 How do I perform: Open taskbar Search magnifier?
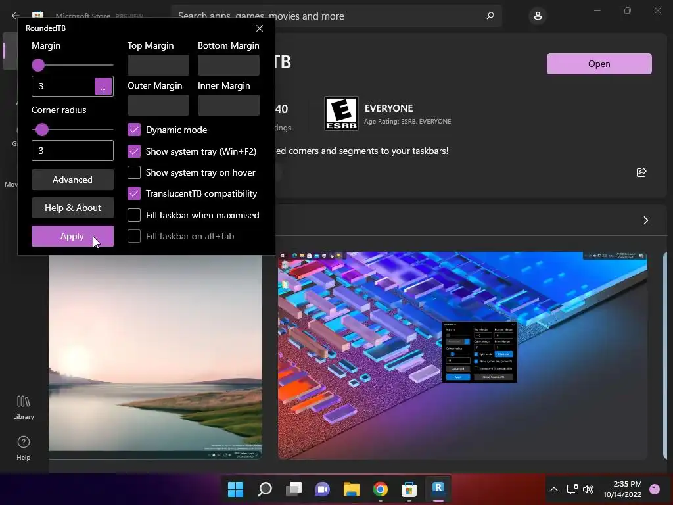[x=265, y=489]
